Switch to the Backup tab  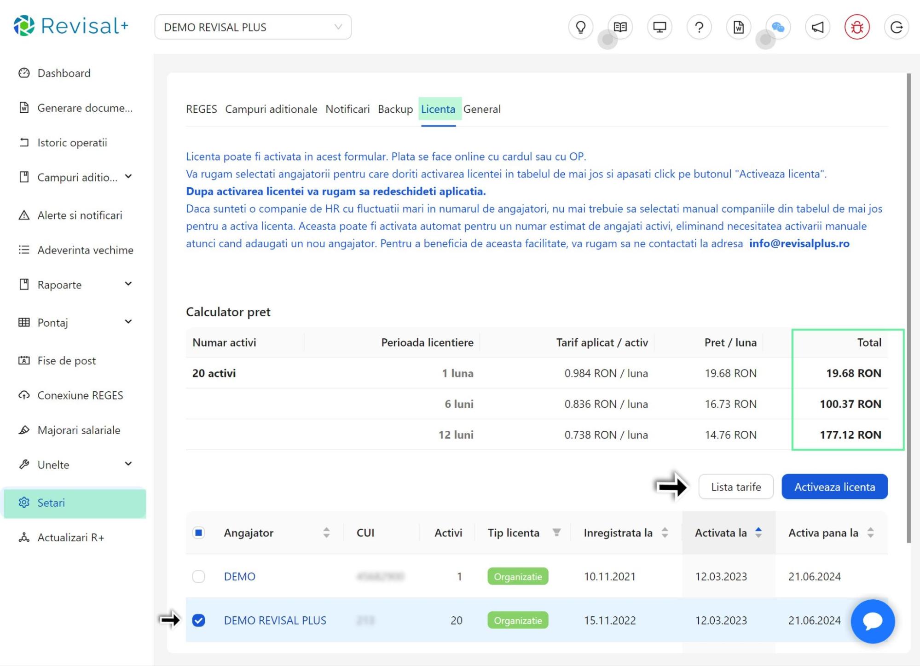coord(395,109)
